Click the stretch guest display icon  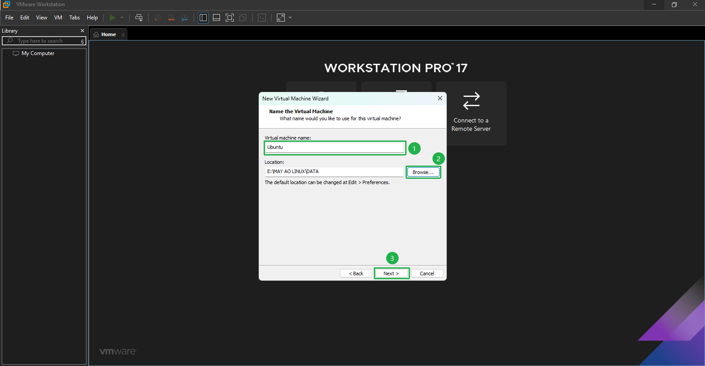coord(281,18)
